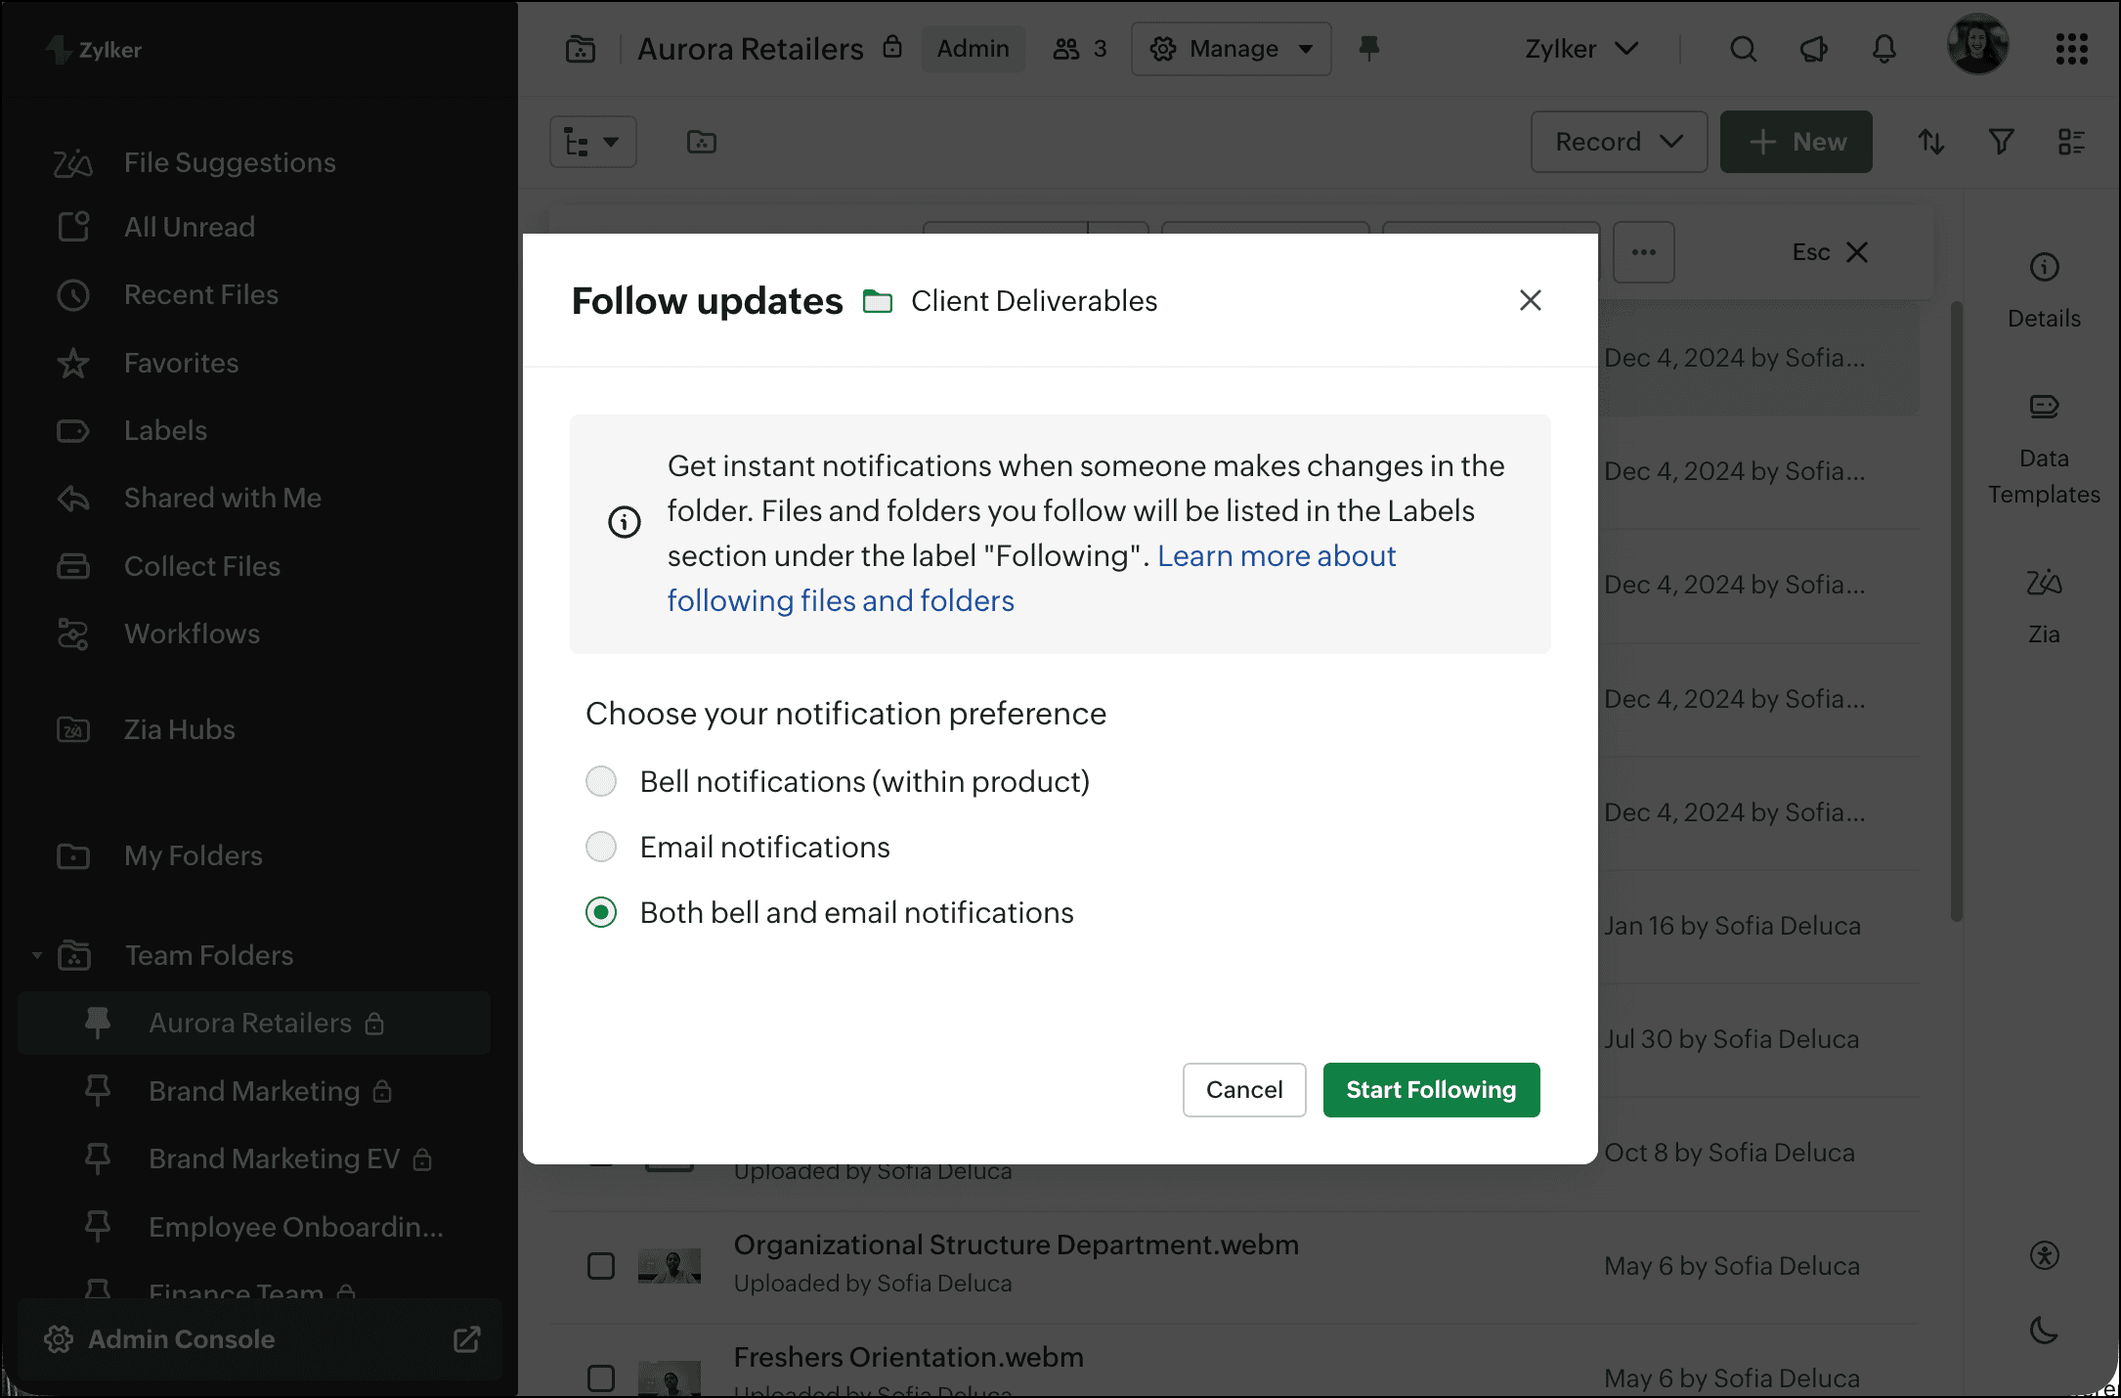Viewport: 2121px width, 1398px height.
Task: Expand the Manage dropdown
Action: [1231, 49]
